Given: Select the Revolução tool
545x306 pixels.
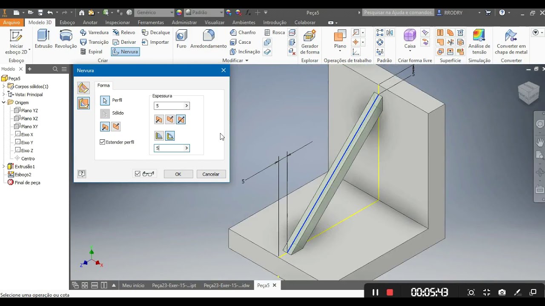Looking at the screenshot, I should (x=66, y=39).
